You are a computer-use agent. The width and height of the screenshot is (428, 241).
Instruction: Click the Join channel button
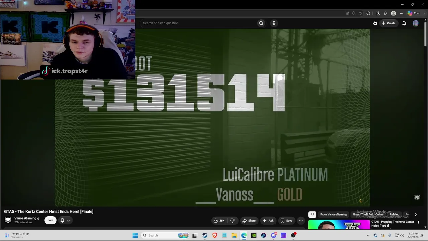click(50, 220)
